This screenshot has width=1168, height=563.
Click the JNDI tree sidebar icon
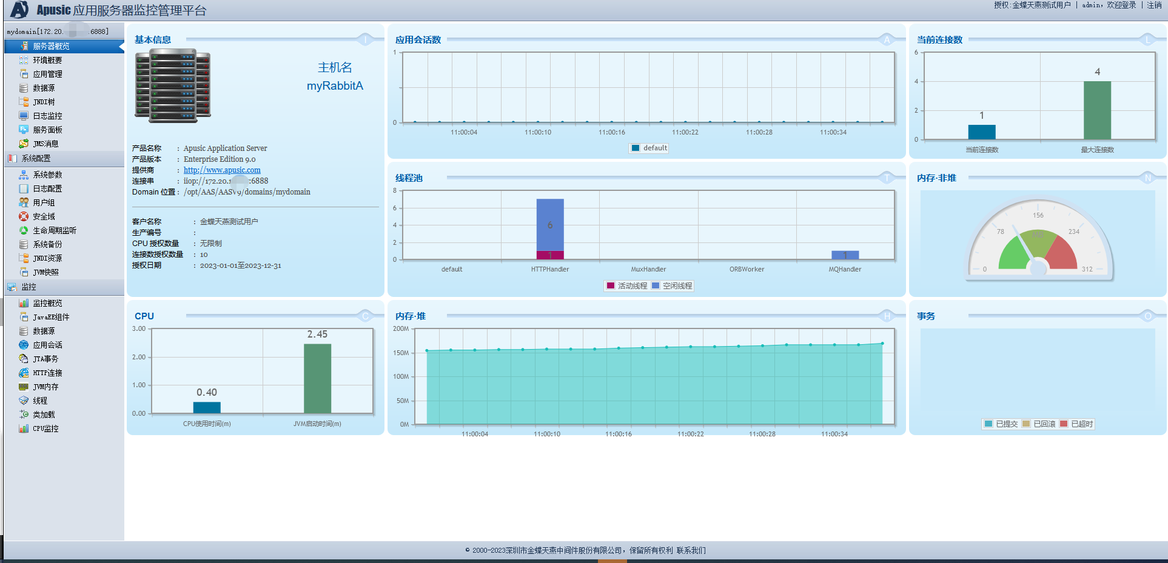(24, 102)
